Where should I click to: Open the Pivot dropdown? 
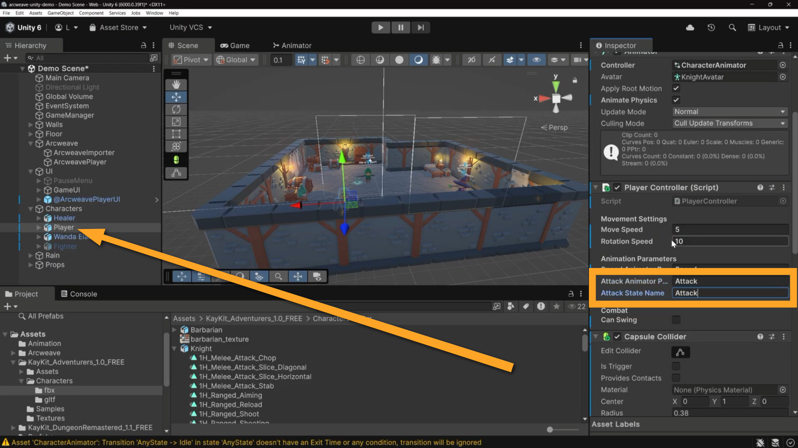(x=191, y=60)
